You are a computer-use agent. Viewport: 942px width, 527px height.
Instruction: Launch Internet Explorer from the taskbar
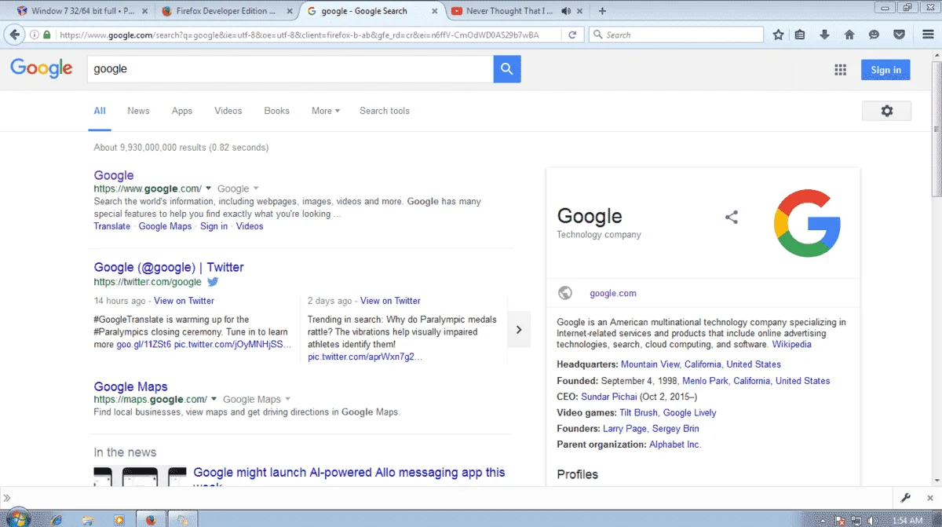[x=57, y=519]
